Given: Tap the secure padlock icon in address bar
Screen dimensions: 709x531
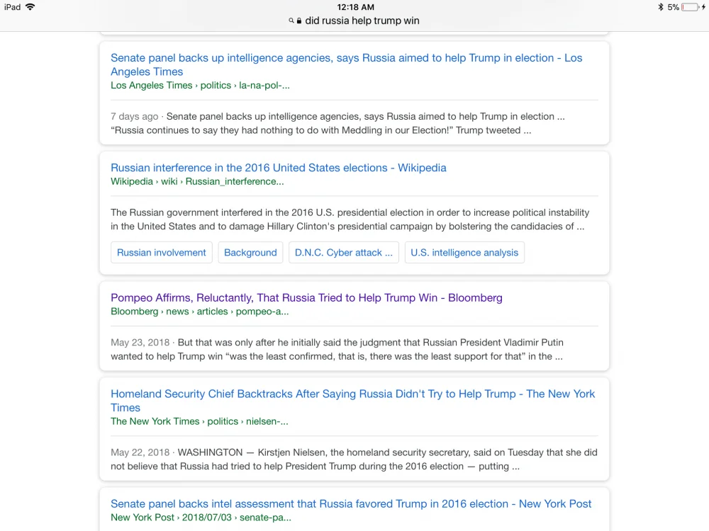Looking at the screenshot, I should point(299,21).
